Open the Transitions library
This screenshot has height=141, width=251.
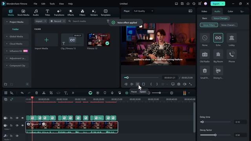[x=59, y=13]
